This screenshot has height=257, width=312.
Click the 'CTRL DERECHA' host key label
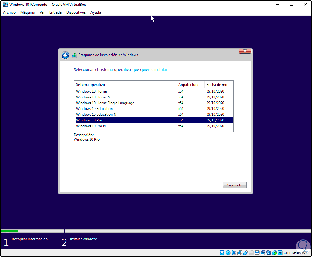[x=295, y=253]
